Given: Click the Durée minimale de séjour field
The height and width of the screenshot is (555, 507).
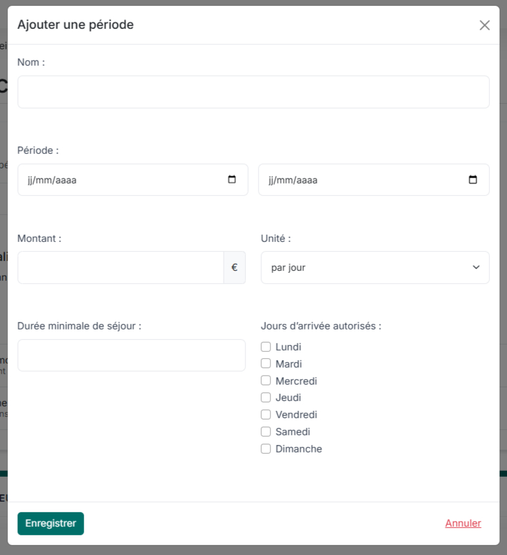Looking at the screenshot, I should click(132, 355).
